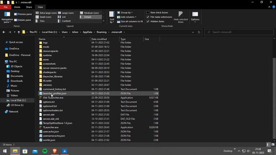Select worlds.json file
This screenshot has height=155, width=276.
pos(49,140)
